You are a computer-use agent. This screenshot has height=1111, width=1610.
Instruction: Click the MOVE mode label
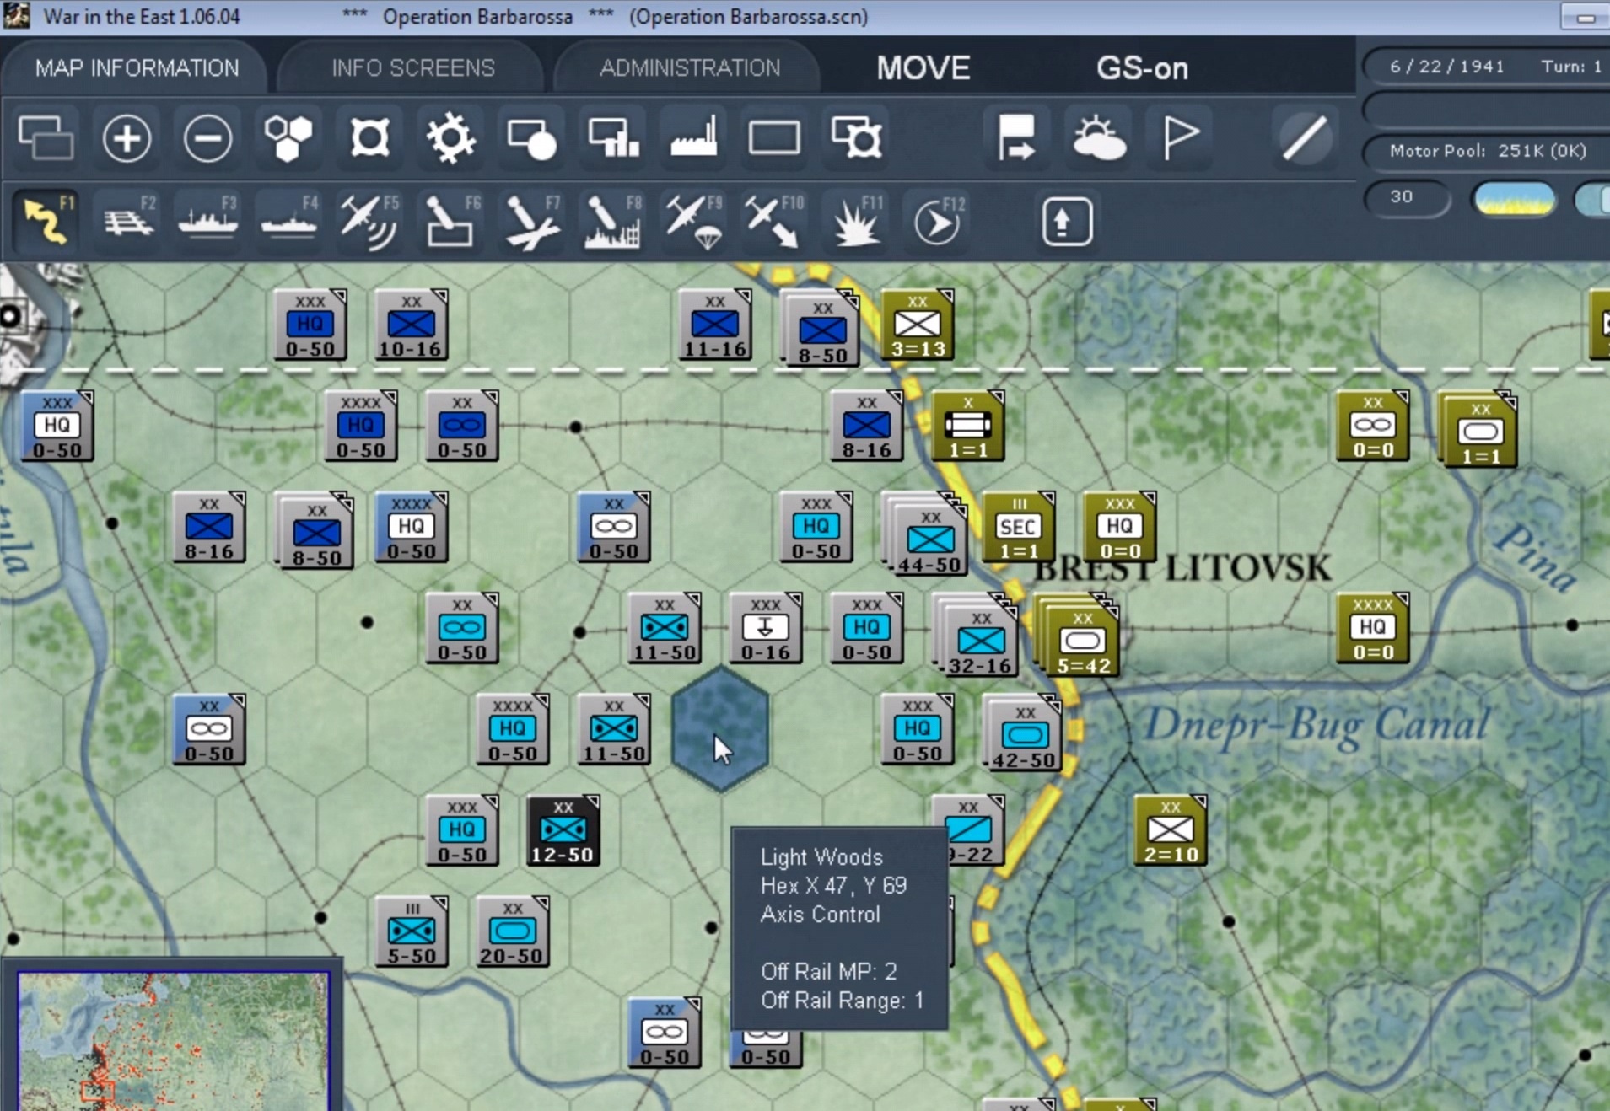pos(923,68)
